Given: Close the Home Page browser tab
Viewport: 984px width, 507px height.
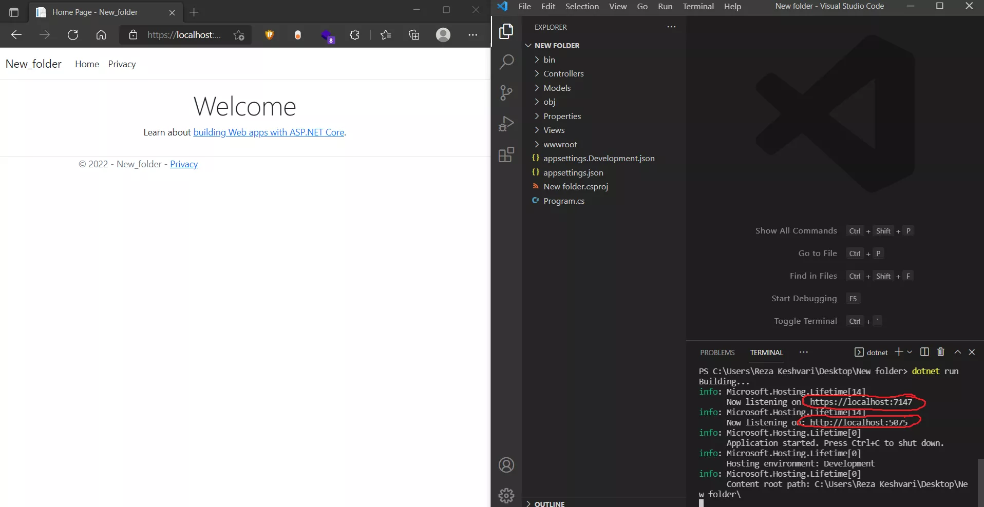Looking at the screenshot, I should (x=172, y=12).
